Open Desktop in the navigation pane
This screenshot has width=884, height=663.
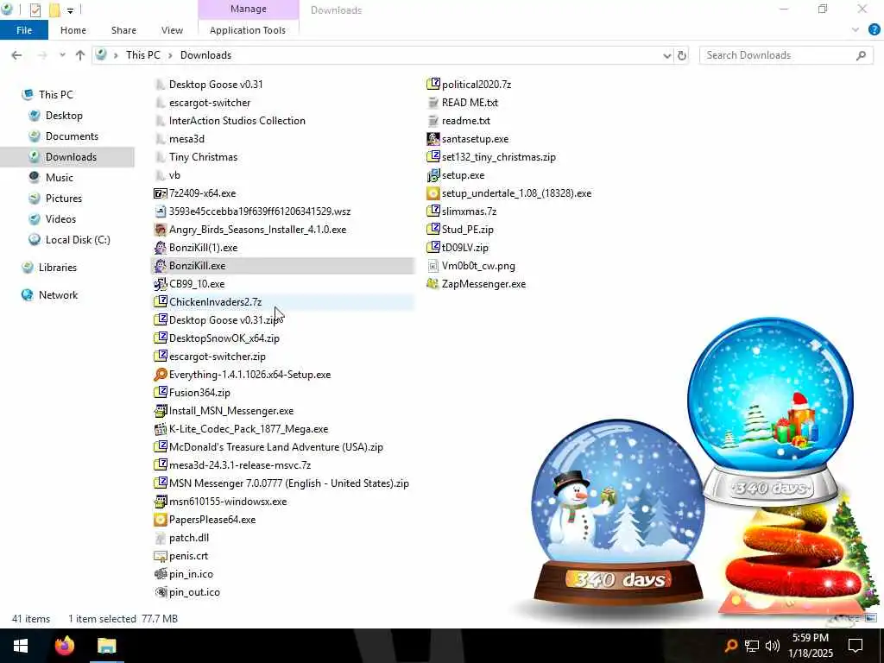click(64, 116)
